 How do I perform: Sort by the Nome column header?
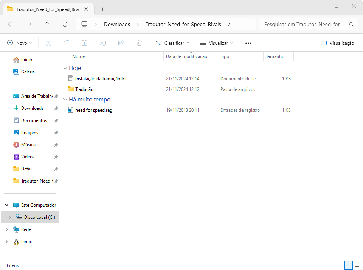(79, 56)
